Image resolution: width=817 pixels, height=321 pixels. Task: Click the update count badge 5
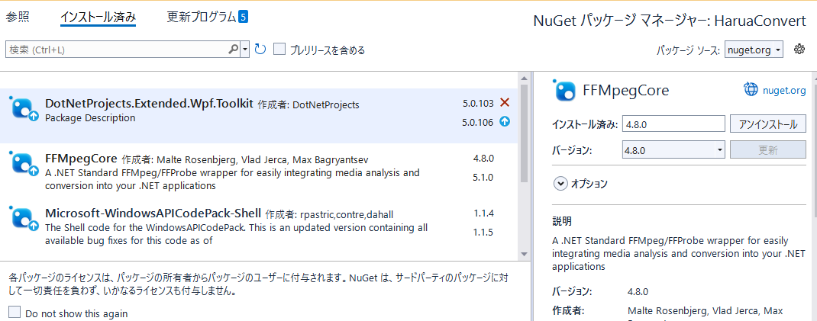tap(243, 18)
